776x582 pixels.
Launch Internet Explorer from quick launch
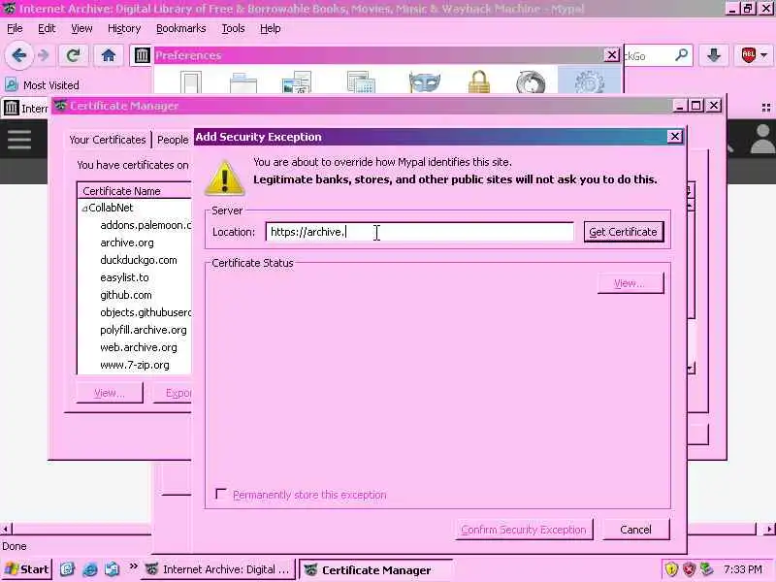tap(89, 569)
